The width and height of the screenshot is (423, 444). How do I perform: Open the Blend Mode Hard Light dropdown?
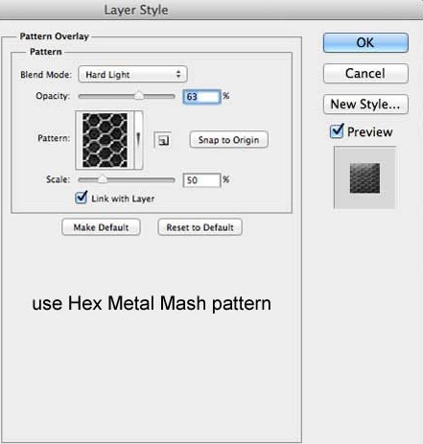coord(132,75)
